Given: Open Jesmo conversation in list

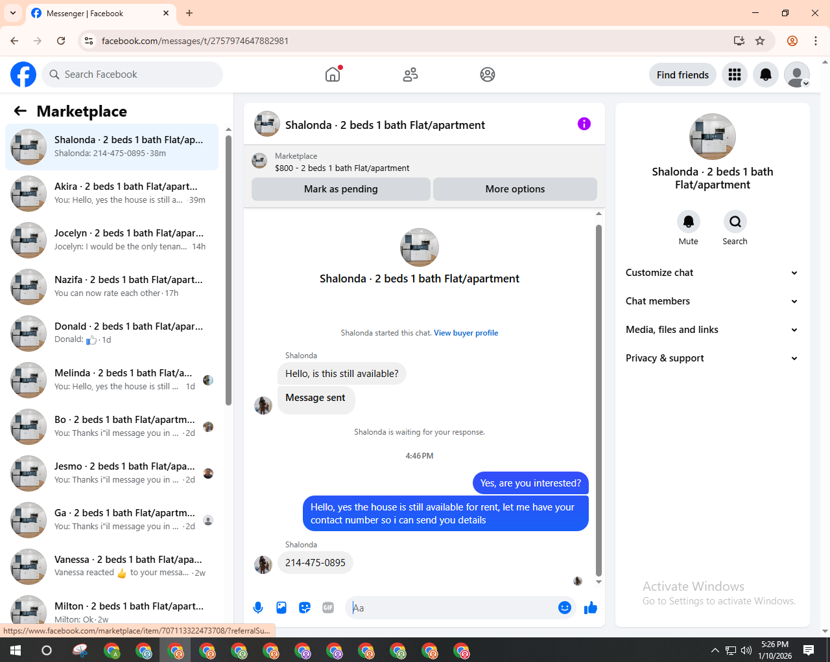Looking at the screenshot, I should [112, 474].
